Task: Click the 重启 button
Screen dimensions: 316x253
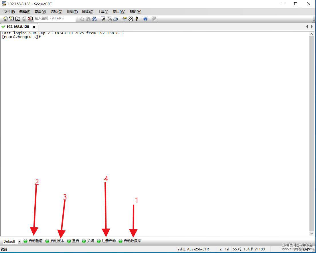Action: point(73,241)
